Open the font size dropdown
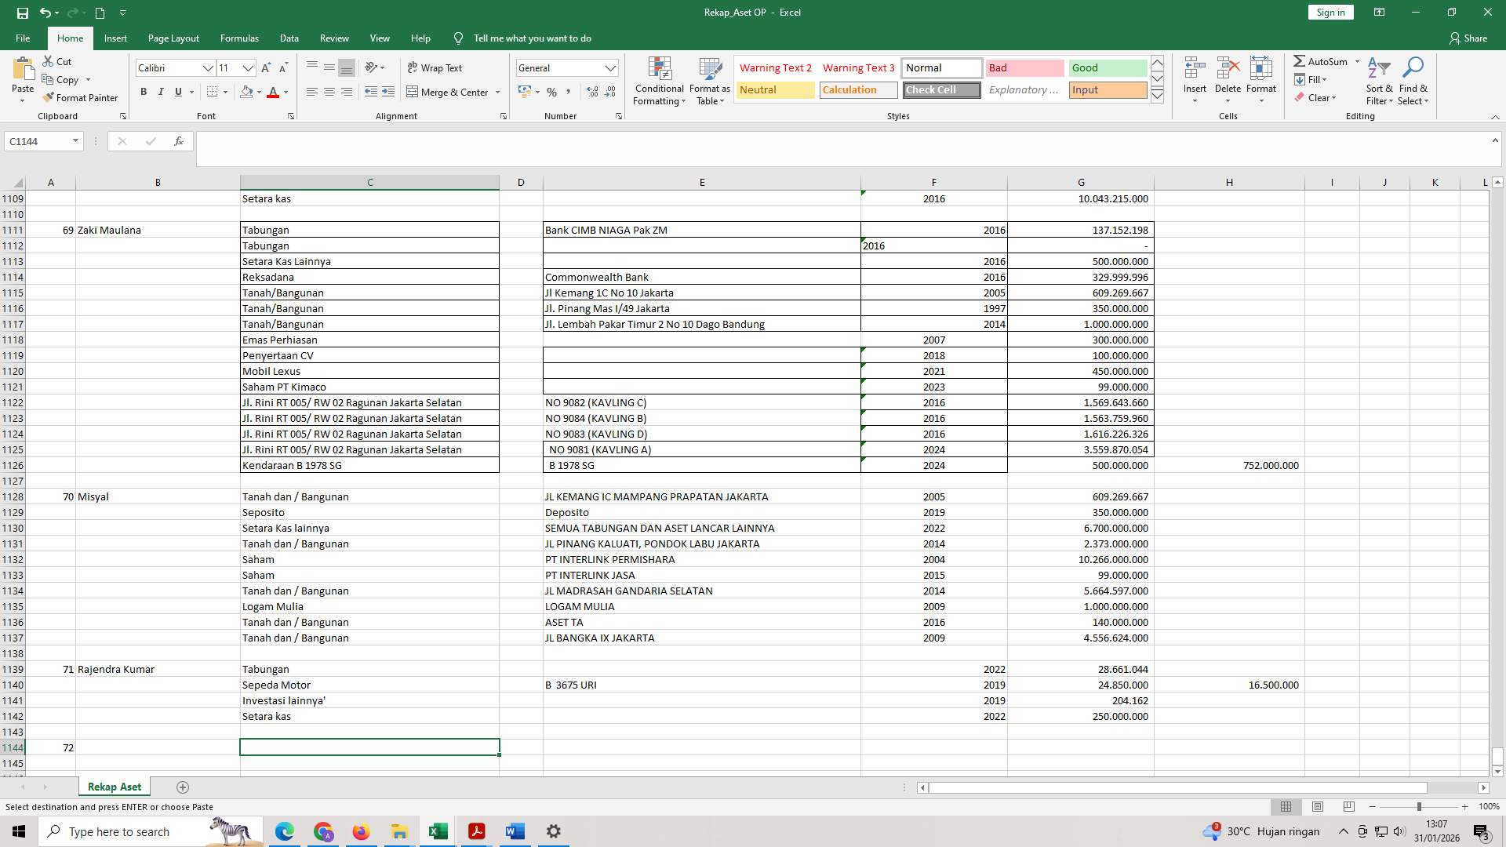The width and height of the screenshot is (1506, 847). coord(248,68)
